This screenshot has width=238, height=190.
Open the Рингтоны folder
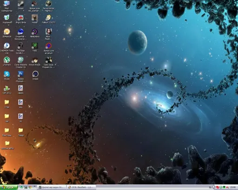(7, 132)
